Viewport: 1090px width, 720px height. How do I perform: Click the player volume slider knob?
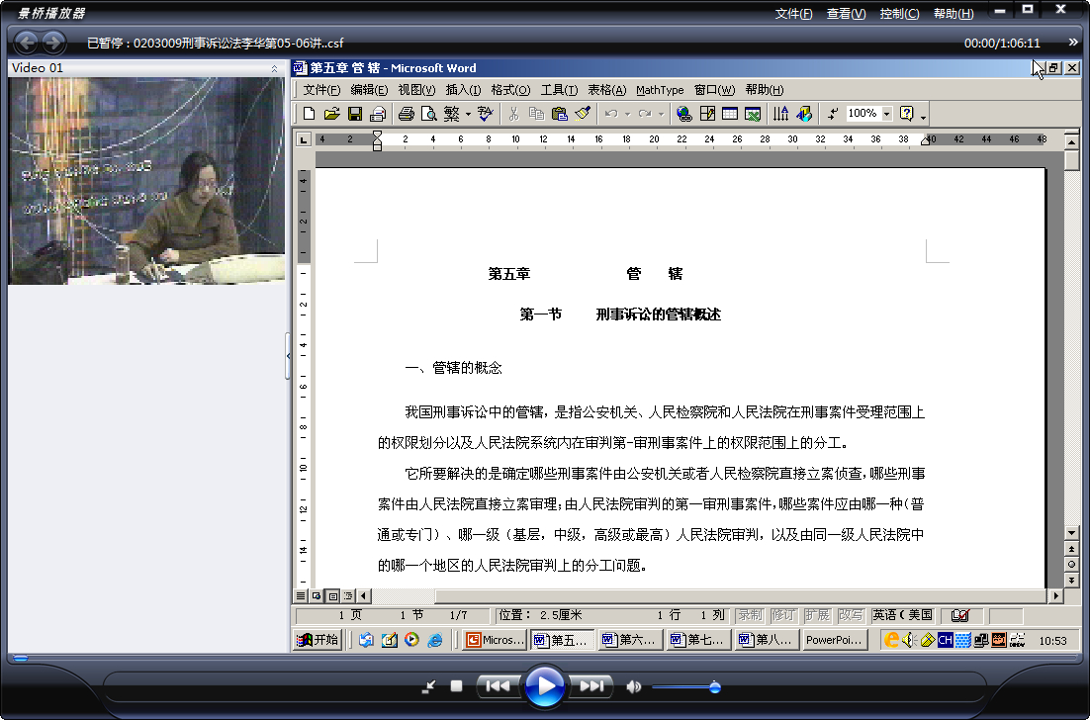click(714, 687)
